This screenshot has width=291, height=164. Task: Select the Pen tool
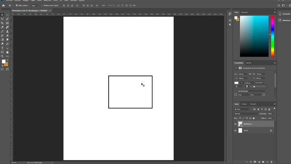point(7,44)
